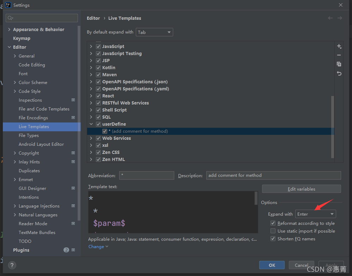
Task: Select OpenAPI Specifications (.yaml) group row
Action: click(x=211, y=89)
